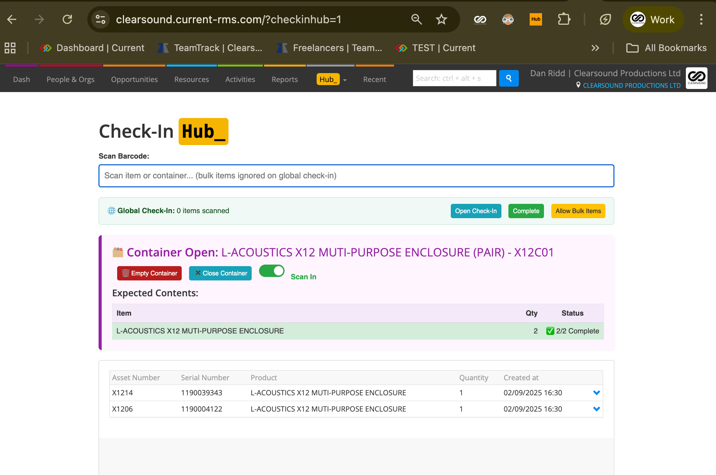Viewport: 716px width, 475px height.
Task: Open Clearsound Productions Ltd store location link
Action: pyautogui.click(x=631, y=85)
